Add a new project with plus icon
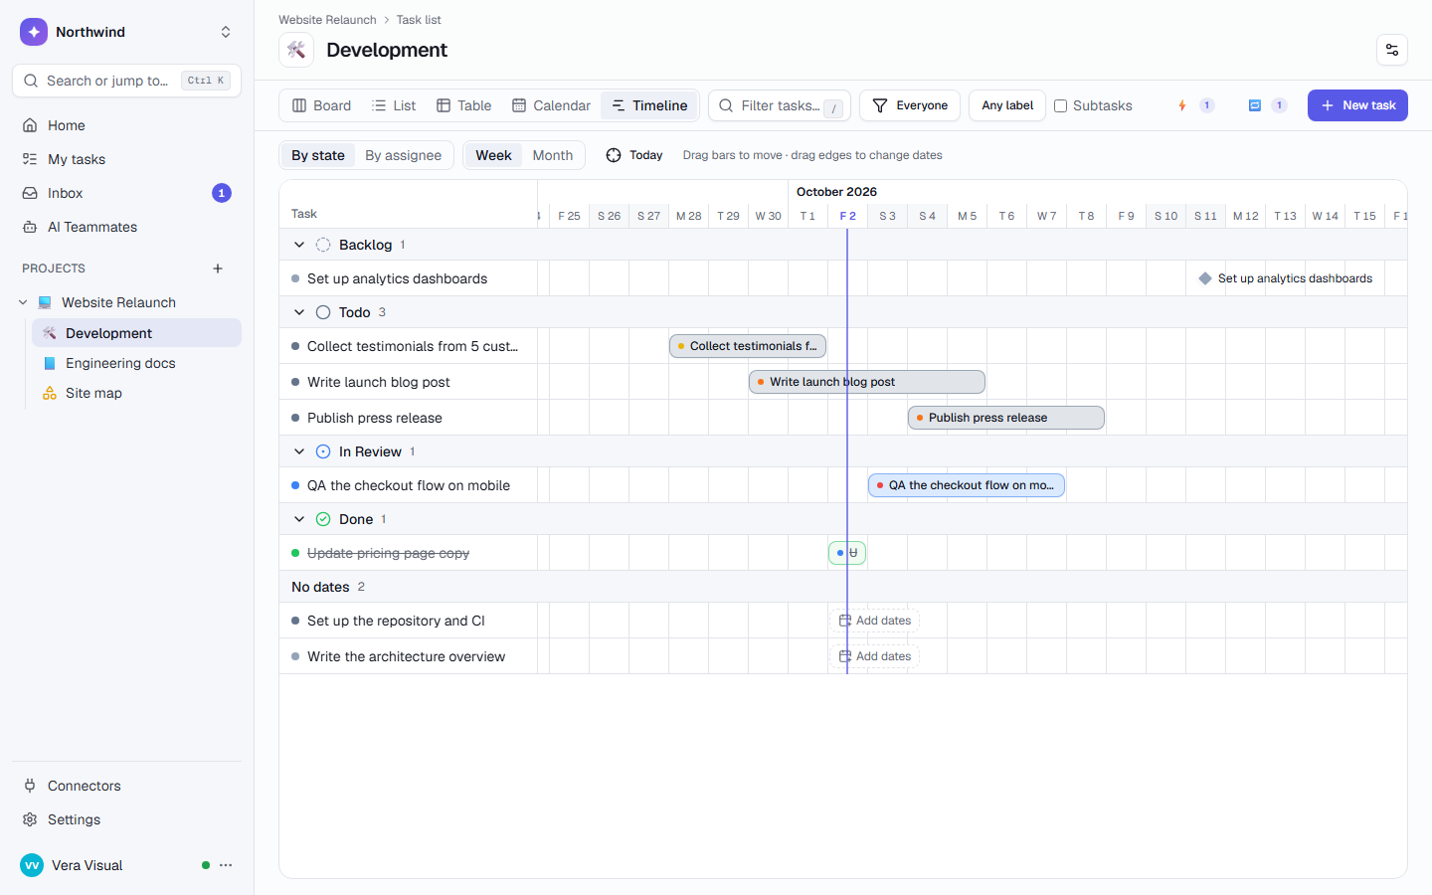 point(218,268)
